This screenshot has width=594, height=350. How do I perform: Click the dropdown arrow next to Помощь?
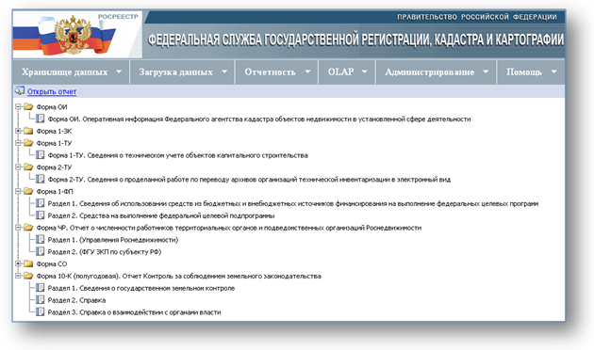[553, 72]
